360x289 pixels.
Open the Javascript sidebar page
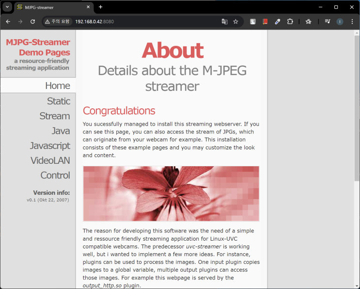point(50,146)
